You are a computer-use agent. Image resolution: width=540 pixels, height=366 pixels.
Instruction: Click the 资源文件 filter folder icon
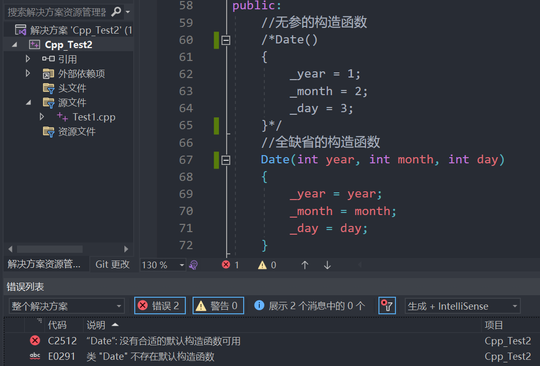[x=49, y=132]
